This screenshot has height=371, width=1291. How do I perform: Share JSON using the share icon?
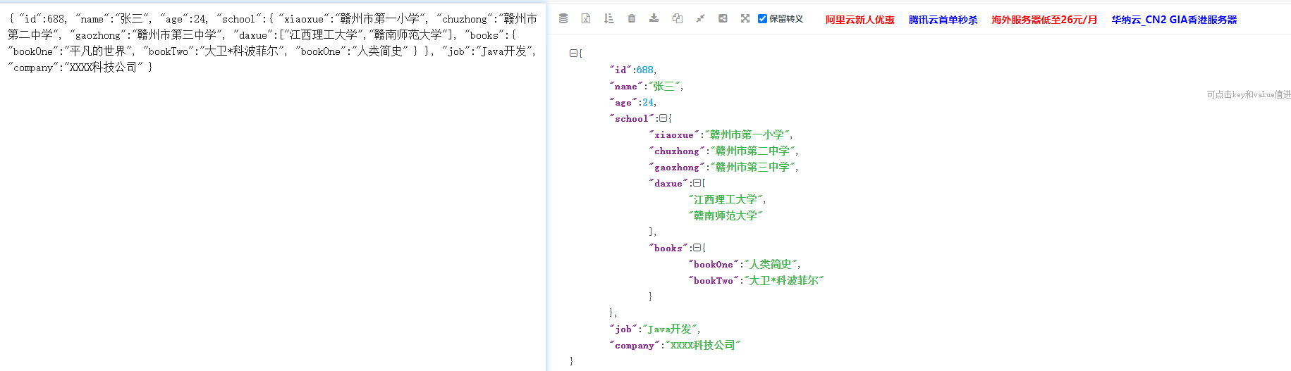click(723, 18)
